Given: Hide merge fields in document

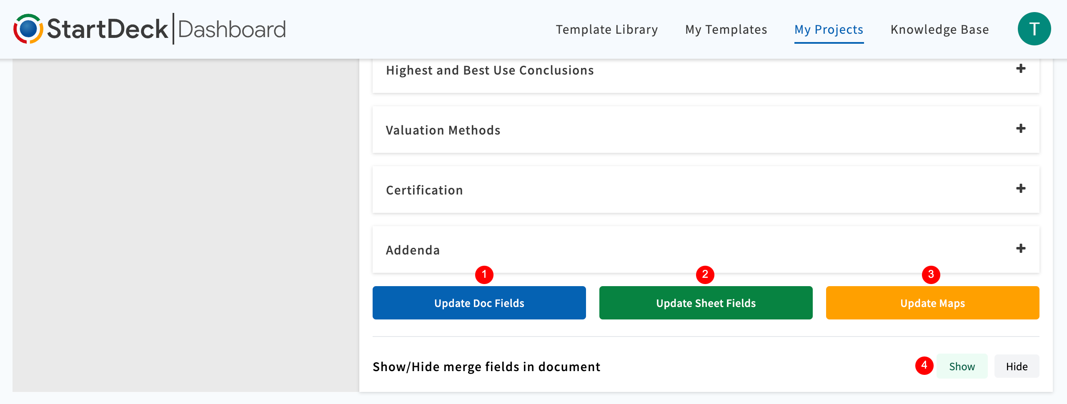Looking at the screenshot, I should coord(1017,367).
